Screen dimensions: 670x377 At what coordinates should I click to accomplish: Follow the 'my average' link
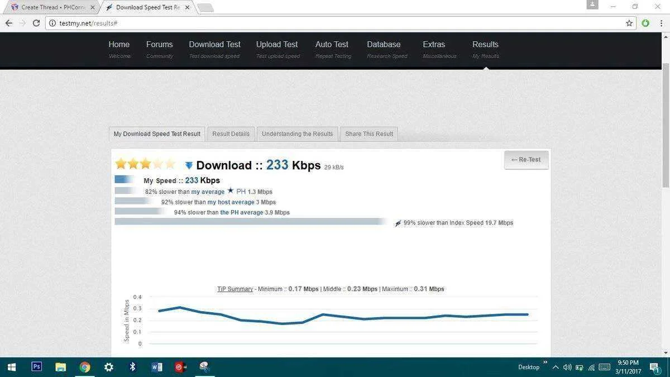pyautogui.click(x=208, y=192)
